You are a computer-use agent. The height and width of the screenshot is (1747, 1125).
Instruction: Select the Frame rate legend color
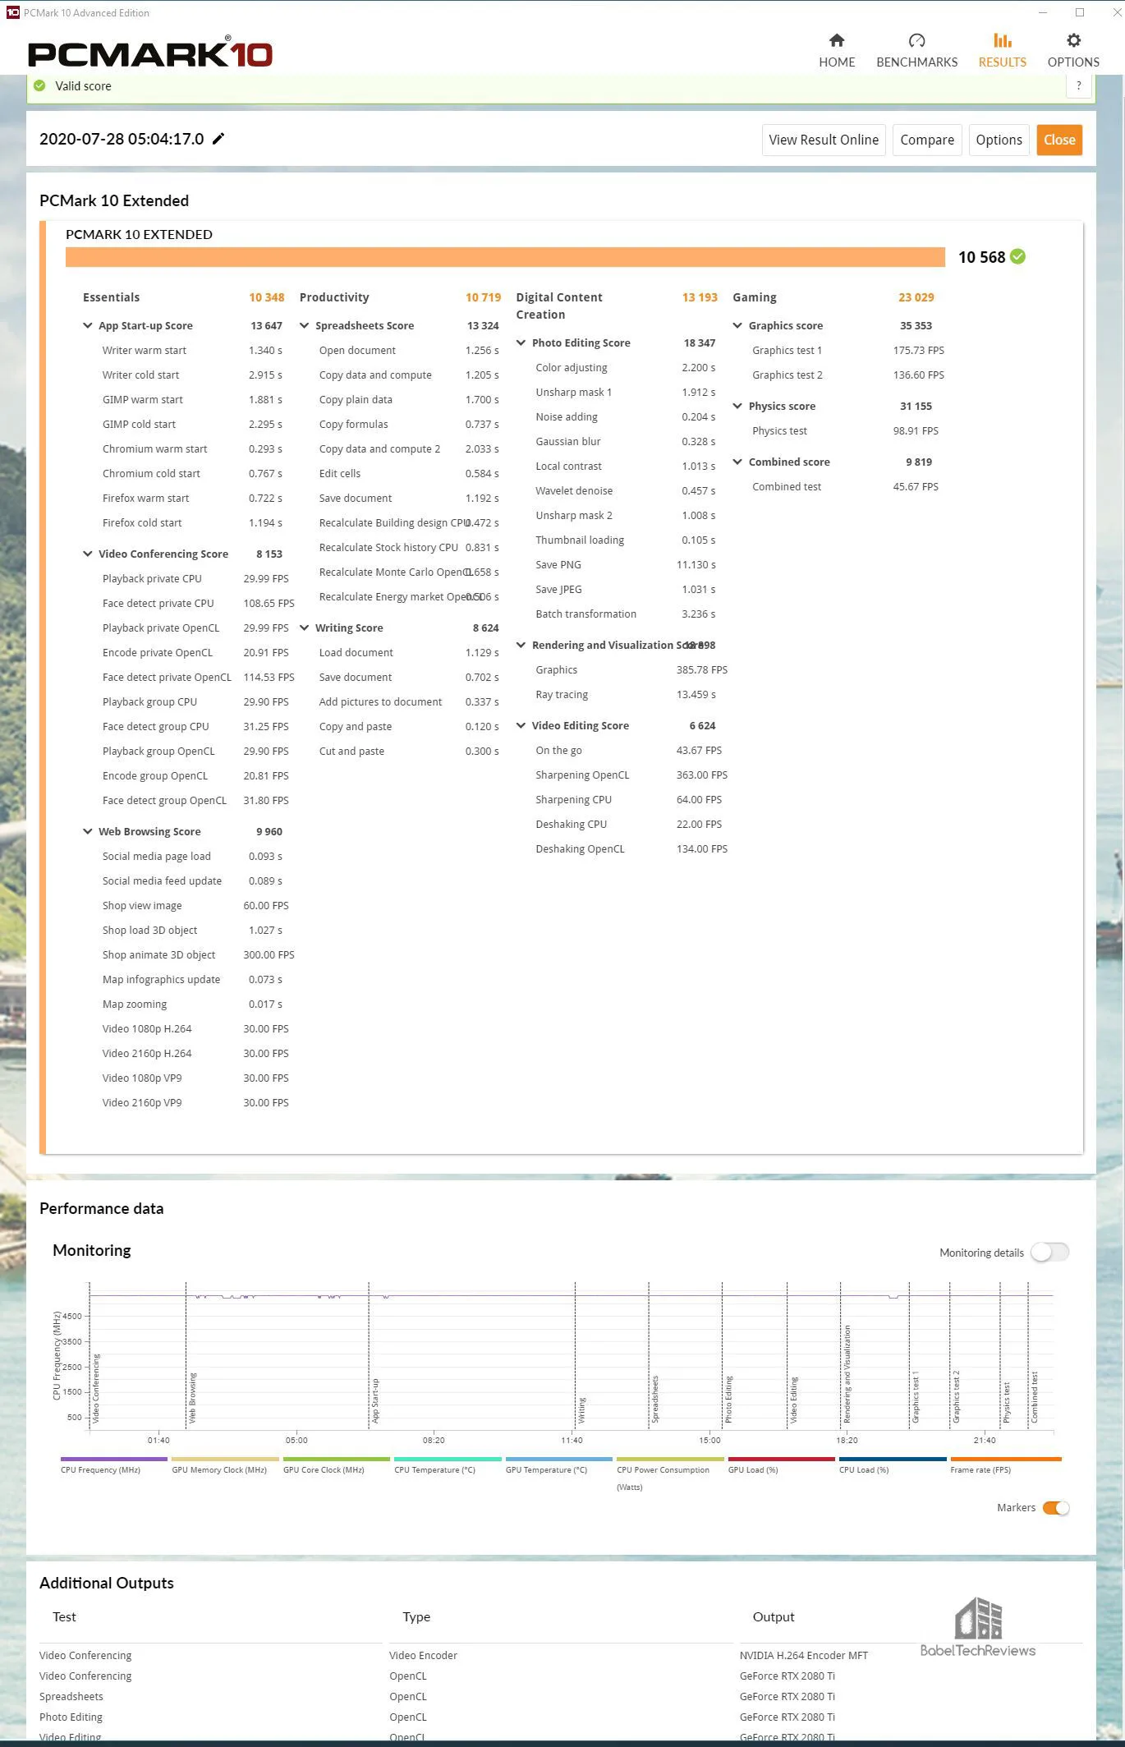pyautogui.click(x=1005, y=1460)
